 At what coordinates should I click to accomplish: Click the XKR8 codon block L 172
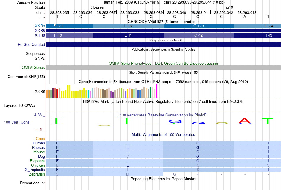click(x=128, y=26)
